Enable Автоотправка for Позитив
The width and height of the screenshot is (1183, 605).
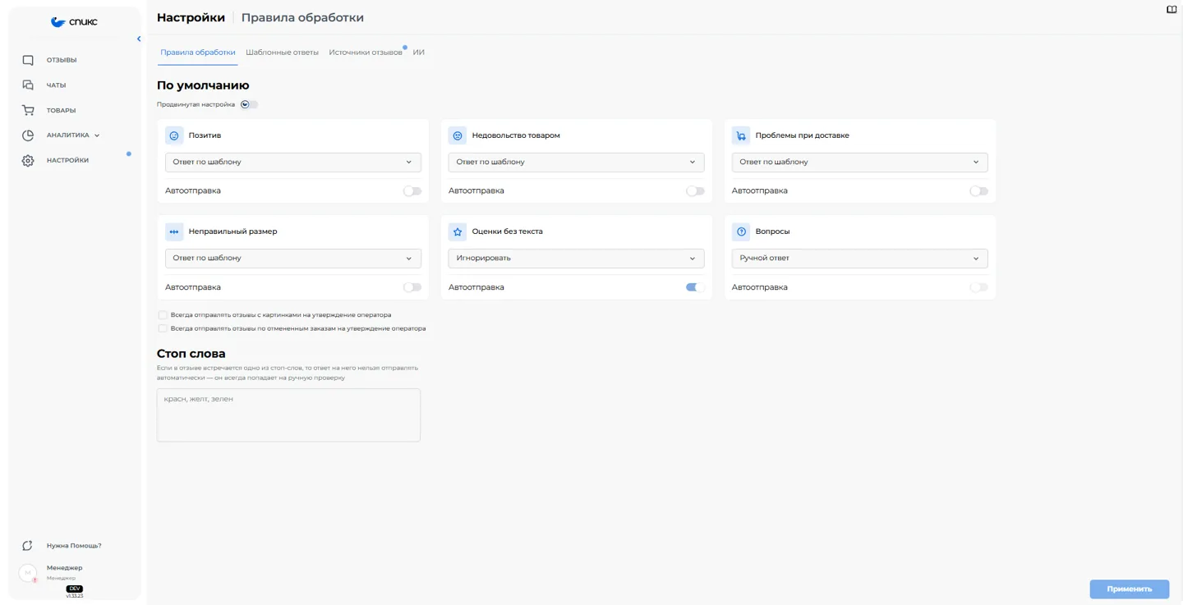point(412,191)
